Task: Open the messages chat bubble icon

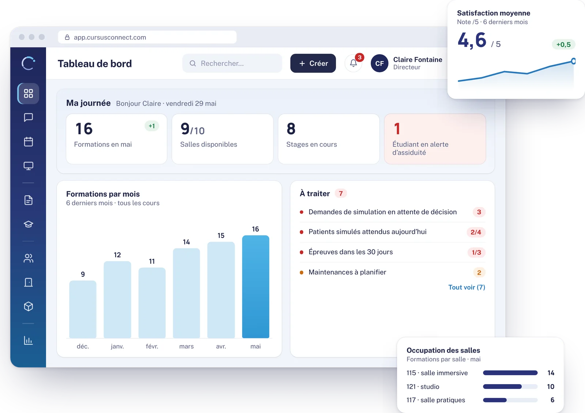Action: click(x=28, y=117)
